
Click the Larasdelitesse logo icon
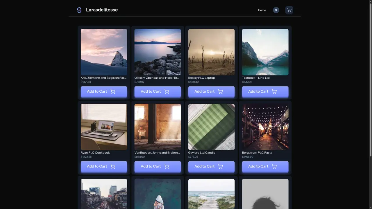pos(79,10)
